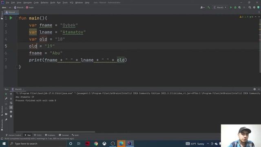Open Version Control tool window
The height and width of the screenshot is (147, 261).
click(13, 135)
